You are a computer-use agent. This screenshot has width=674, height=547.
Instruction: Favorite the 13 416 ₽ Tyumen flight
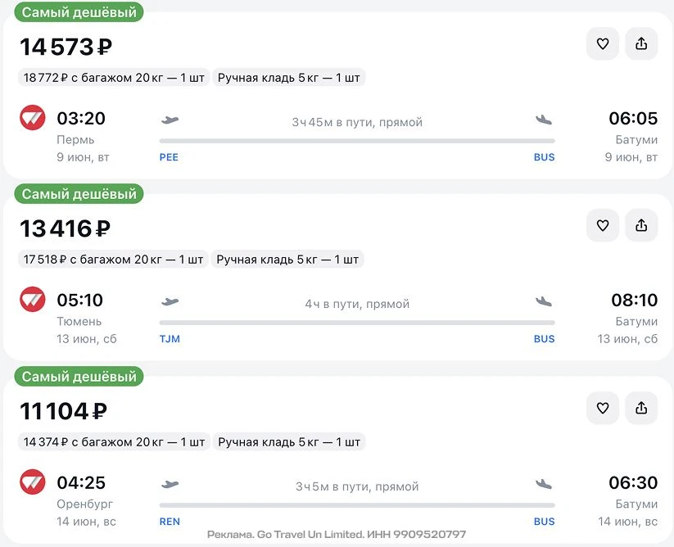[603, 225]
